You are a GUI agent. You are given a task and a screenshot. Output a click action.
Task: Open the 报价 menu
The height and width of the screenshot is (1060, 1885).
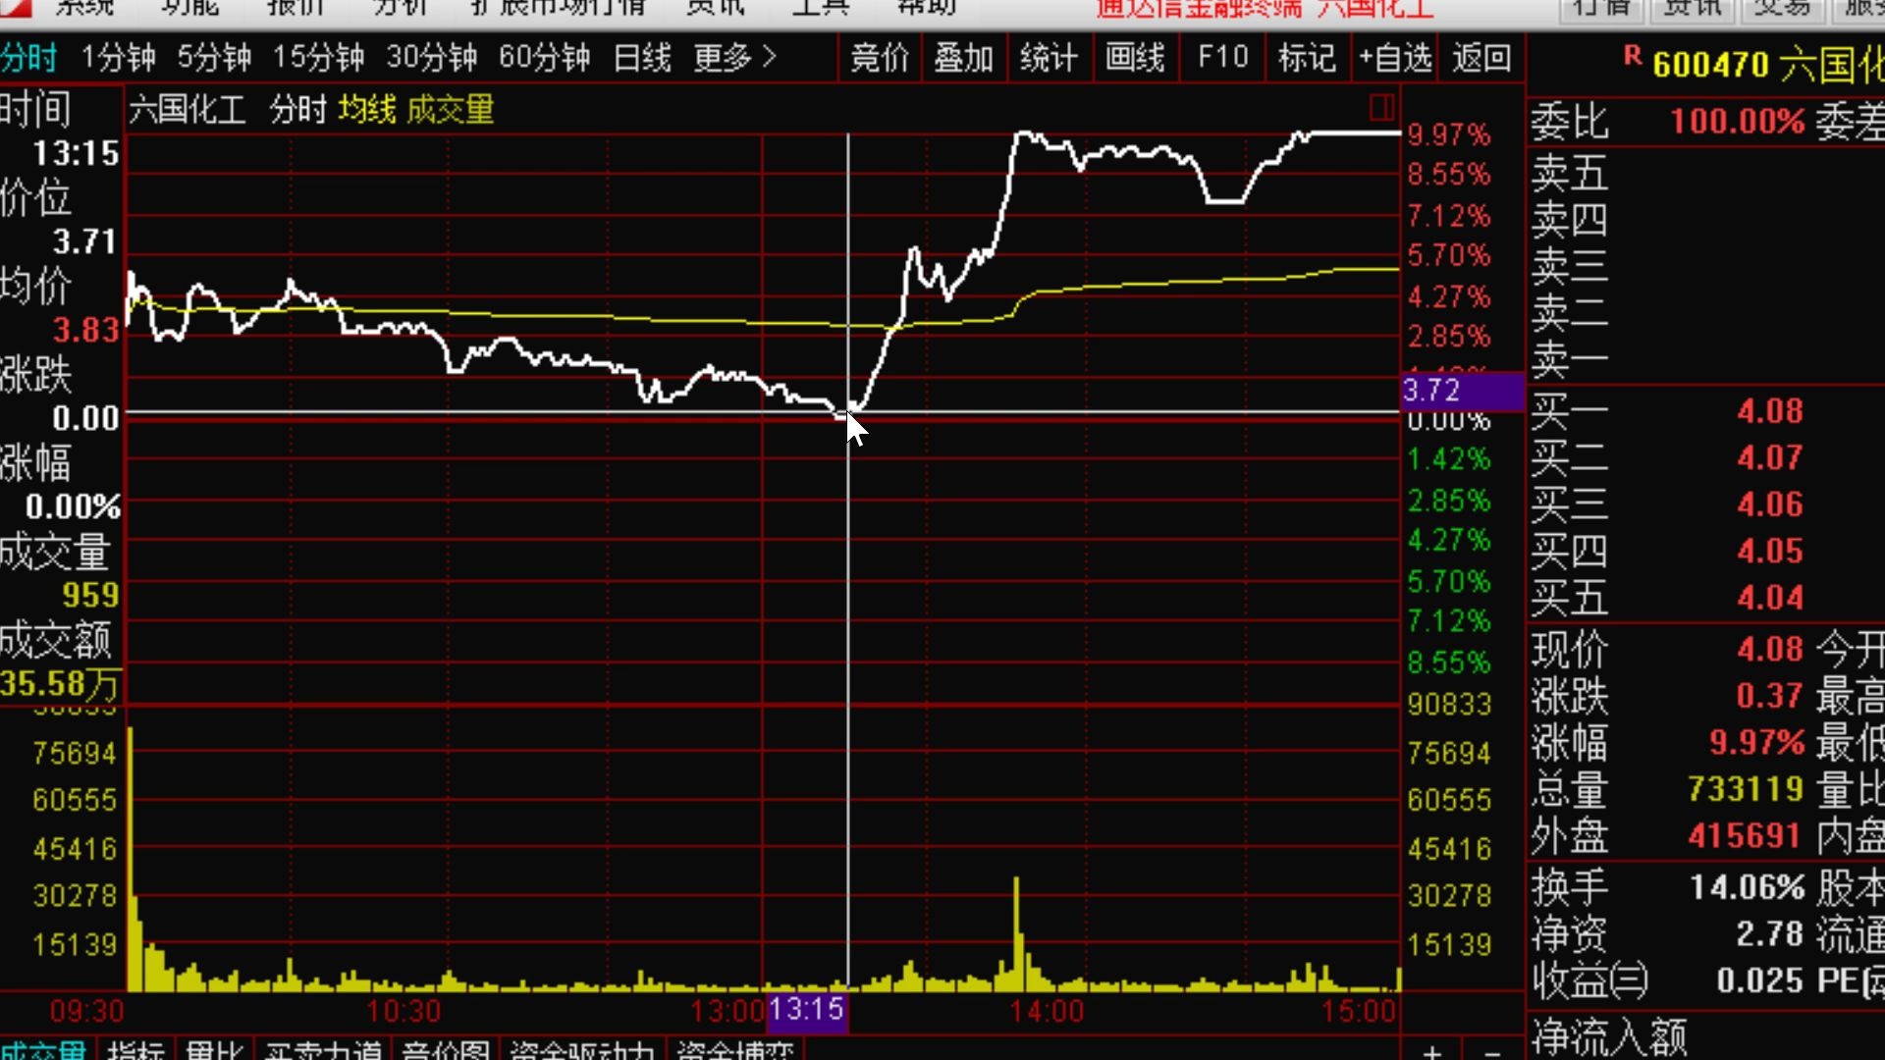(x=296, y=8)
